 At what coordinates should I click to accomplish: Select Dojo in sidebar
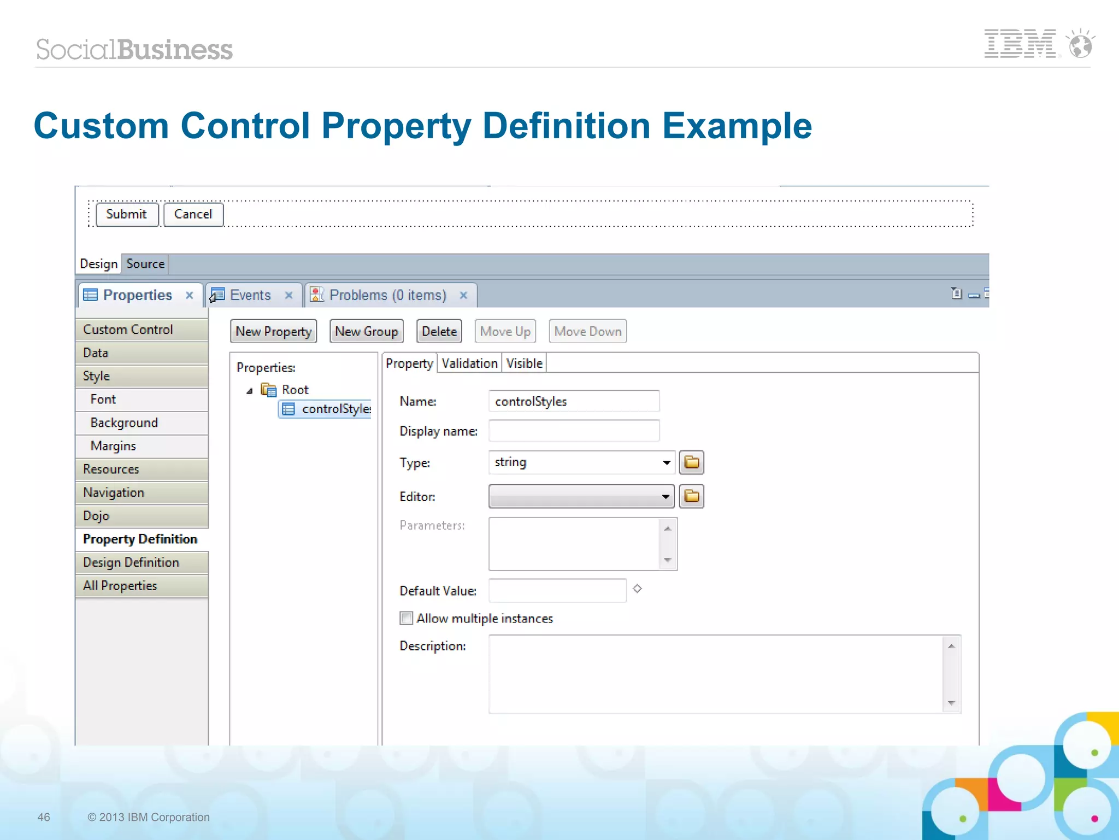tap(142, 516)
